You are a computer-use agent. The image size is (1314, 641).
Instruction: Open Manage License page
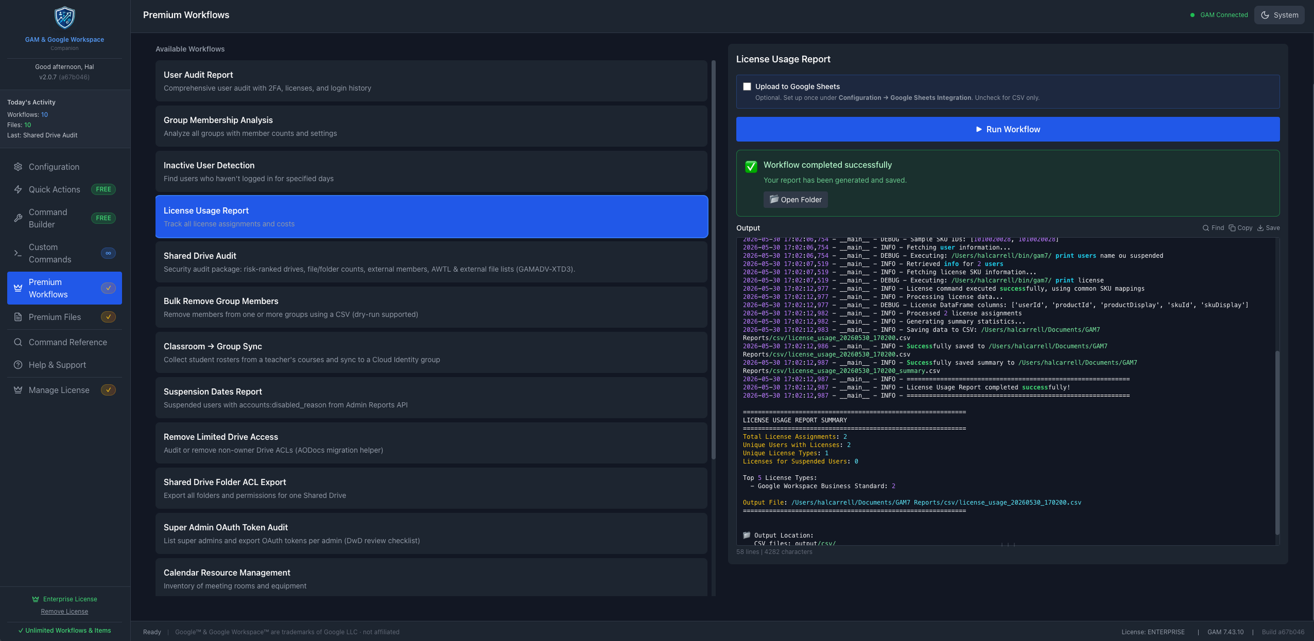coord(65,390)
